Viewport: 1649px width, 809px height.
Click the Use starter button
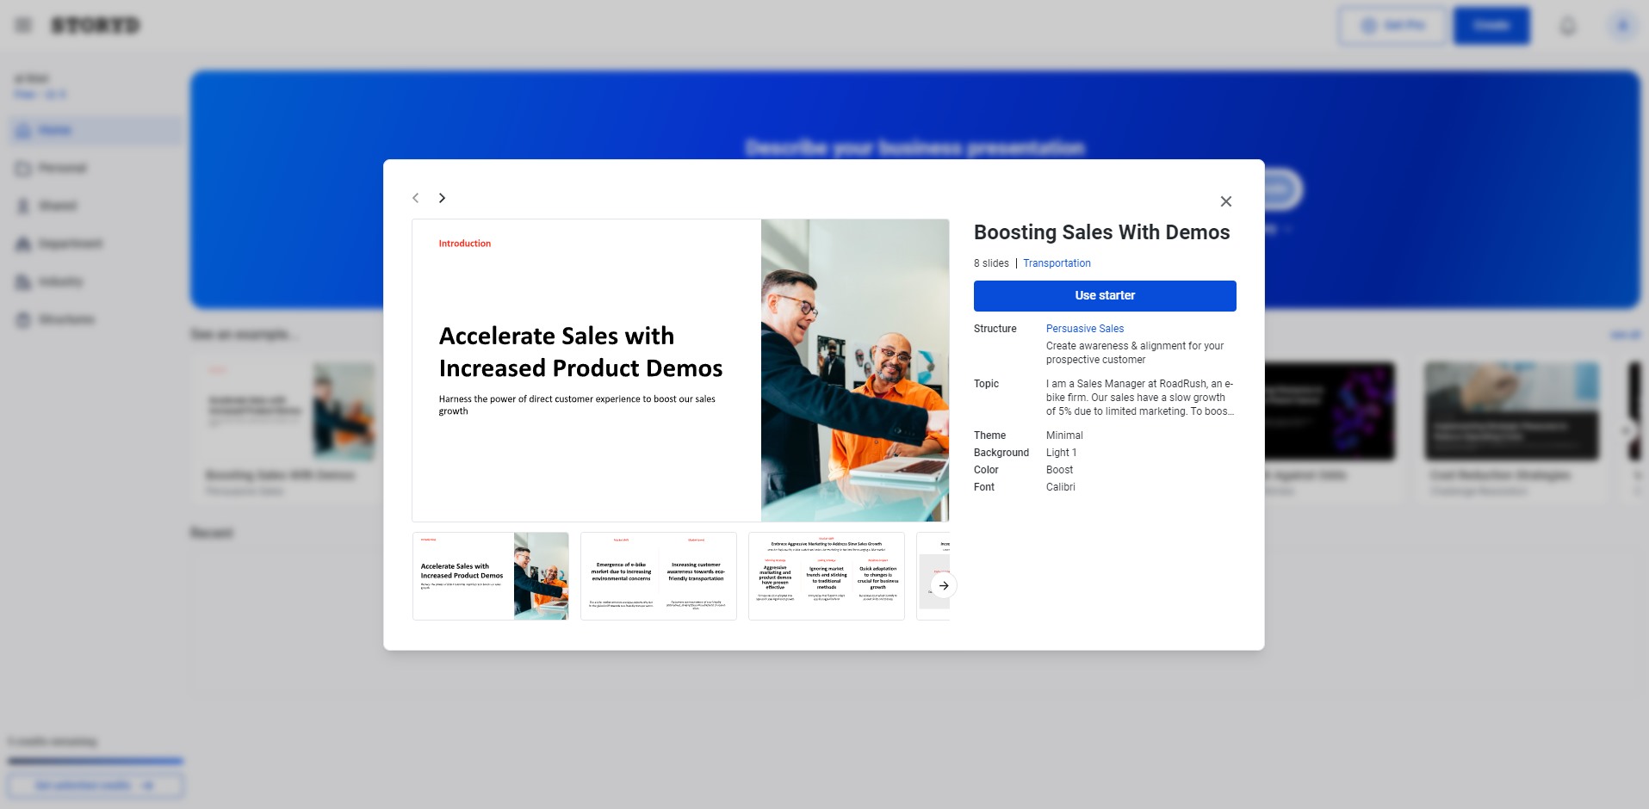click(1105, 296)
